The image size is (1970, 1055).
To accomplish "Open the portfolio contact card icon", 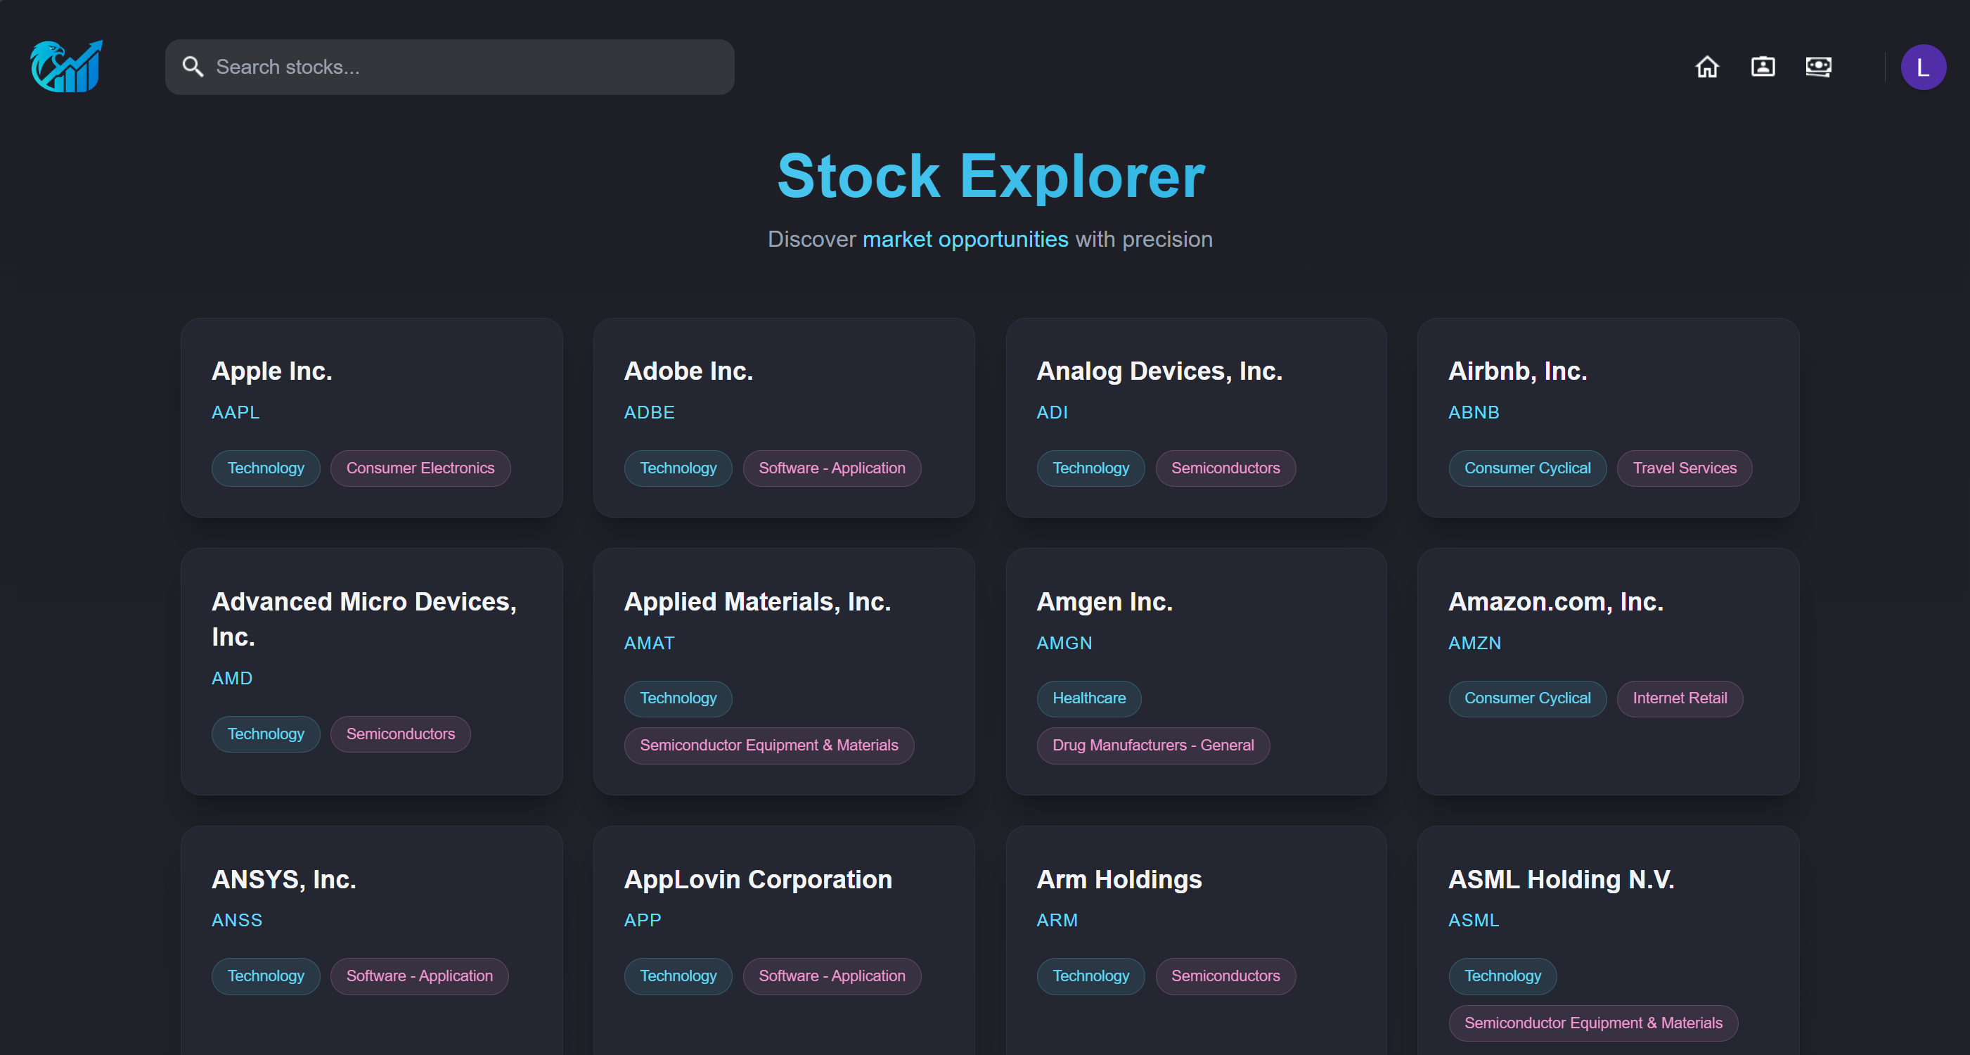I will pyautogui.click(x=1763, y=68).
